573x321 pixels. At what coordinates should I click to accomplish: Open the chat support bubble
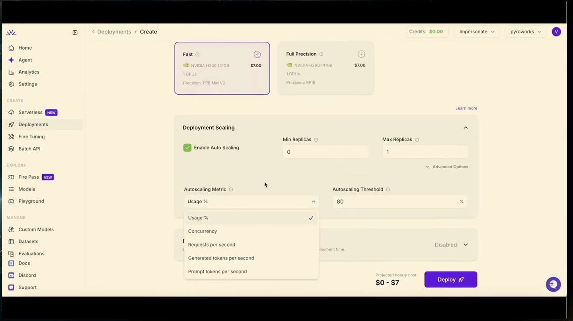[x=553, y=284]
